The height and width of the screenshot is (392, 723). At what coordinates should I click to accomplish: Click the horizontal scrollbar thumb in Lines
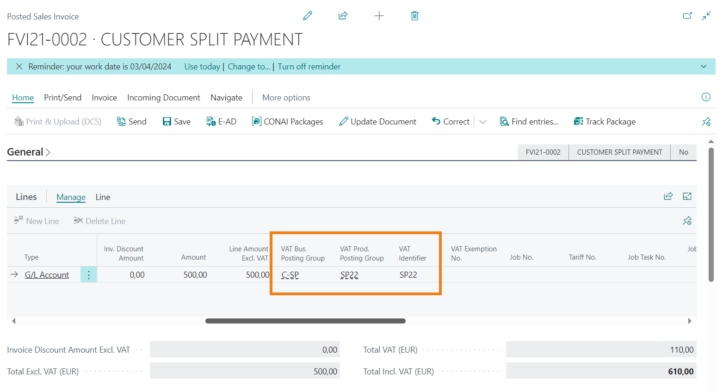tap(305, 321)
